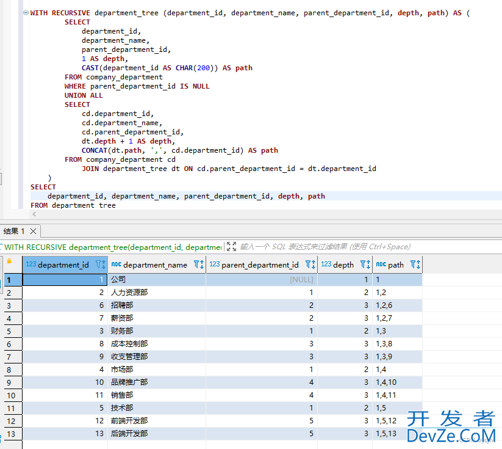Select the [NULL] parent id cell
502x449 pixels.
pos(262,280)
